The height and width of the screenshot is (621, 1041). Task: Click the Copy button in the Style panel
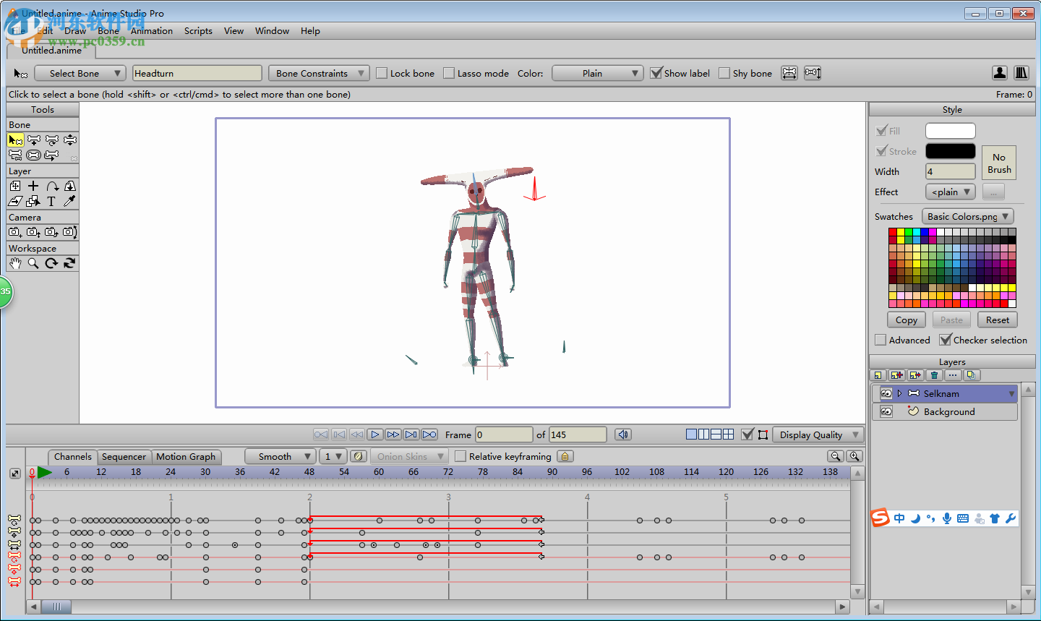tap(906, 320)
